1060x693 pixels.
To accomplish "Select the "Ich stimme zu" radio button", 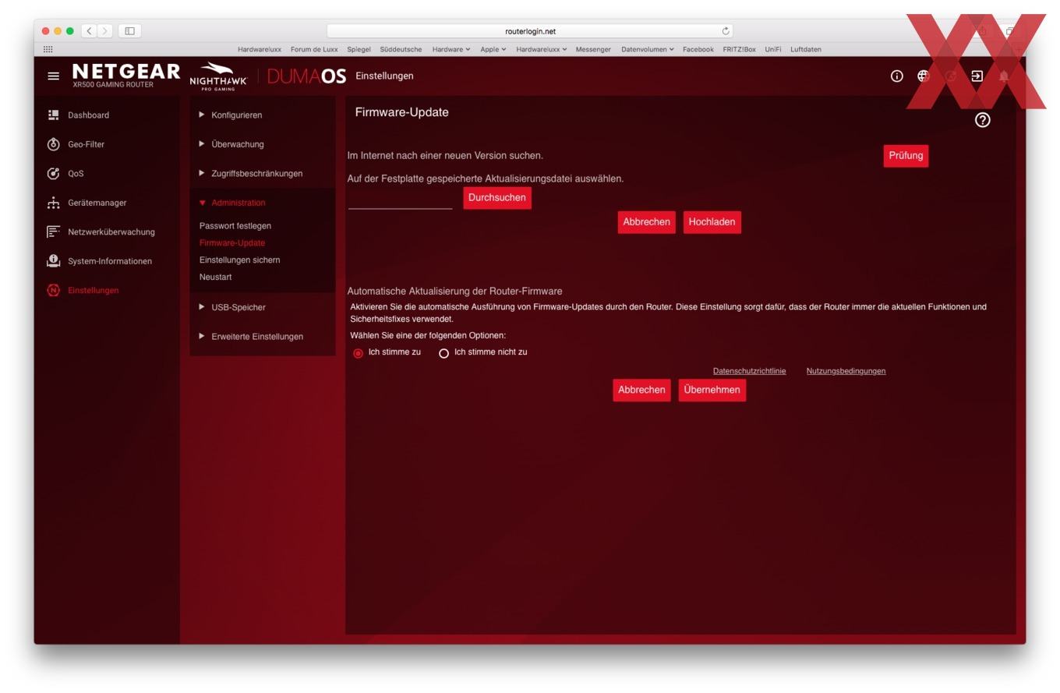I will click(358, 353).
